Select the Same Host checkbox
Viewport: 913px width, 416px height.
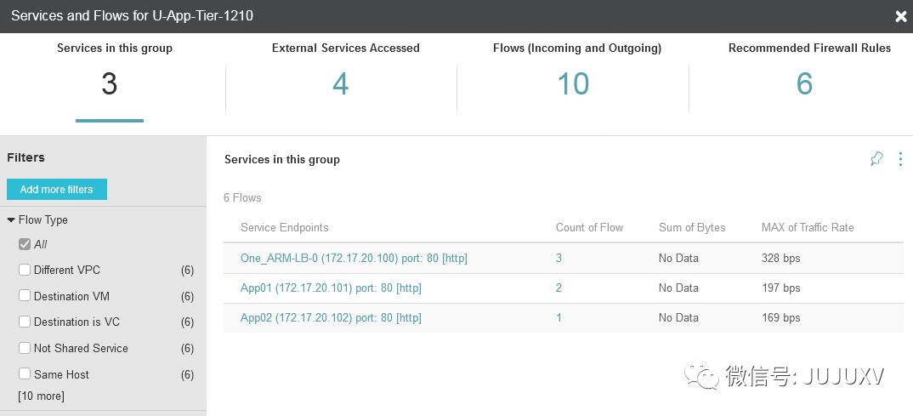25,374
